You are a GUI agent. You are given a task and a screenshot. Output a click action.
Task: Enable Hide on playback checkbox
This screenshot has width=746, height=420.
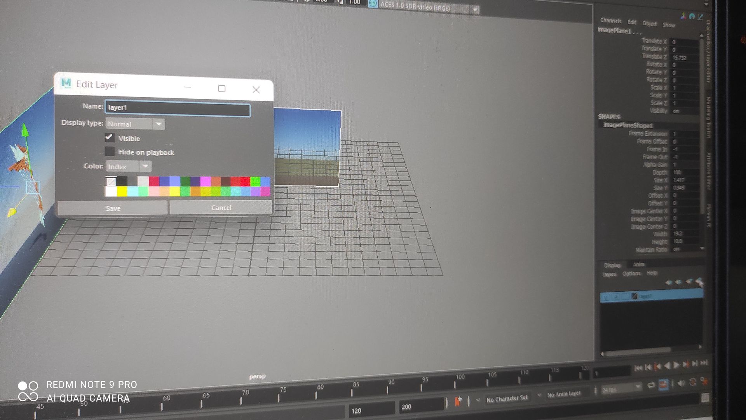110,151
